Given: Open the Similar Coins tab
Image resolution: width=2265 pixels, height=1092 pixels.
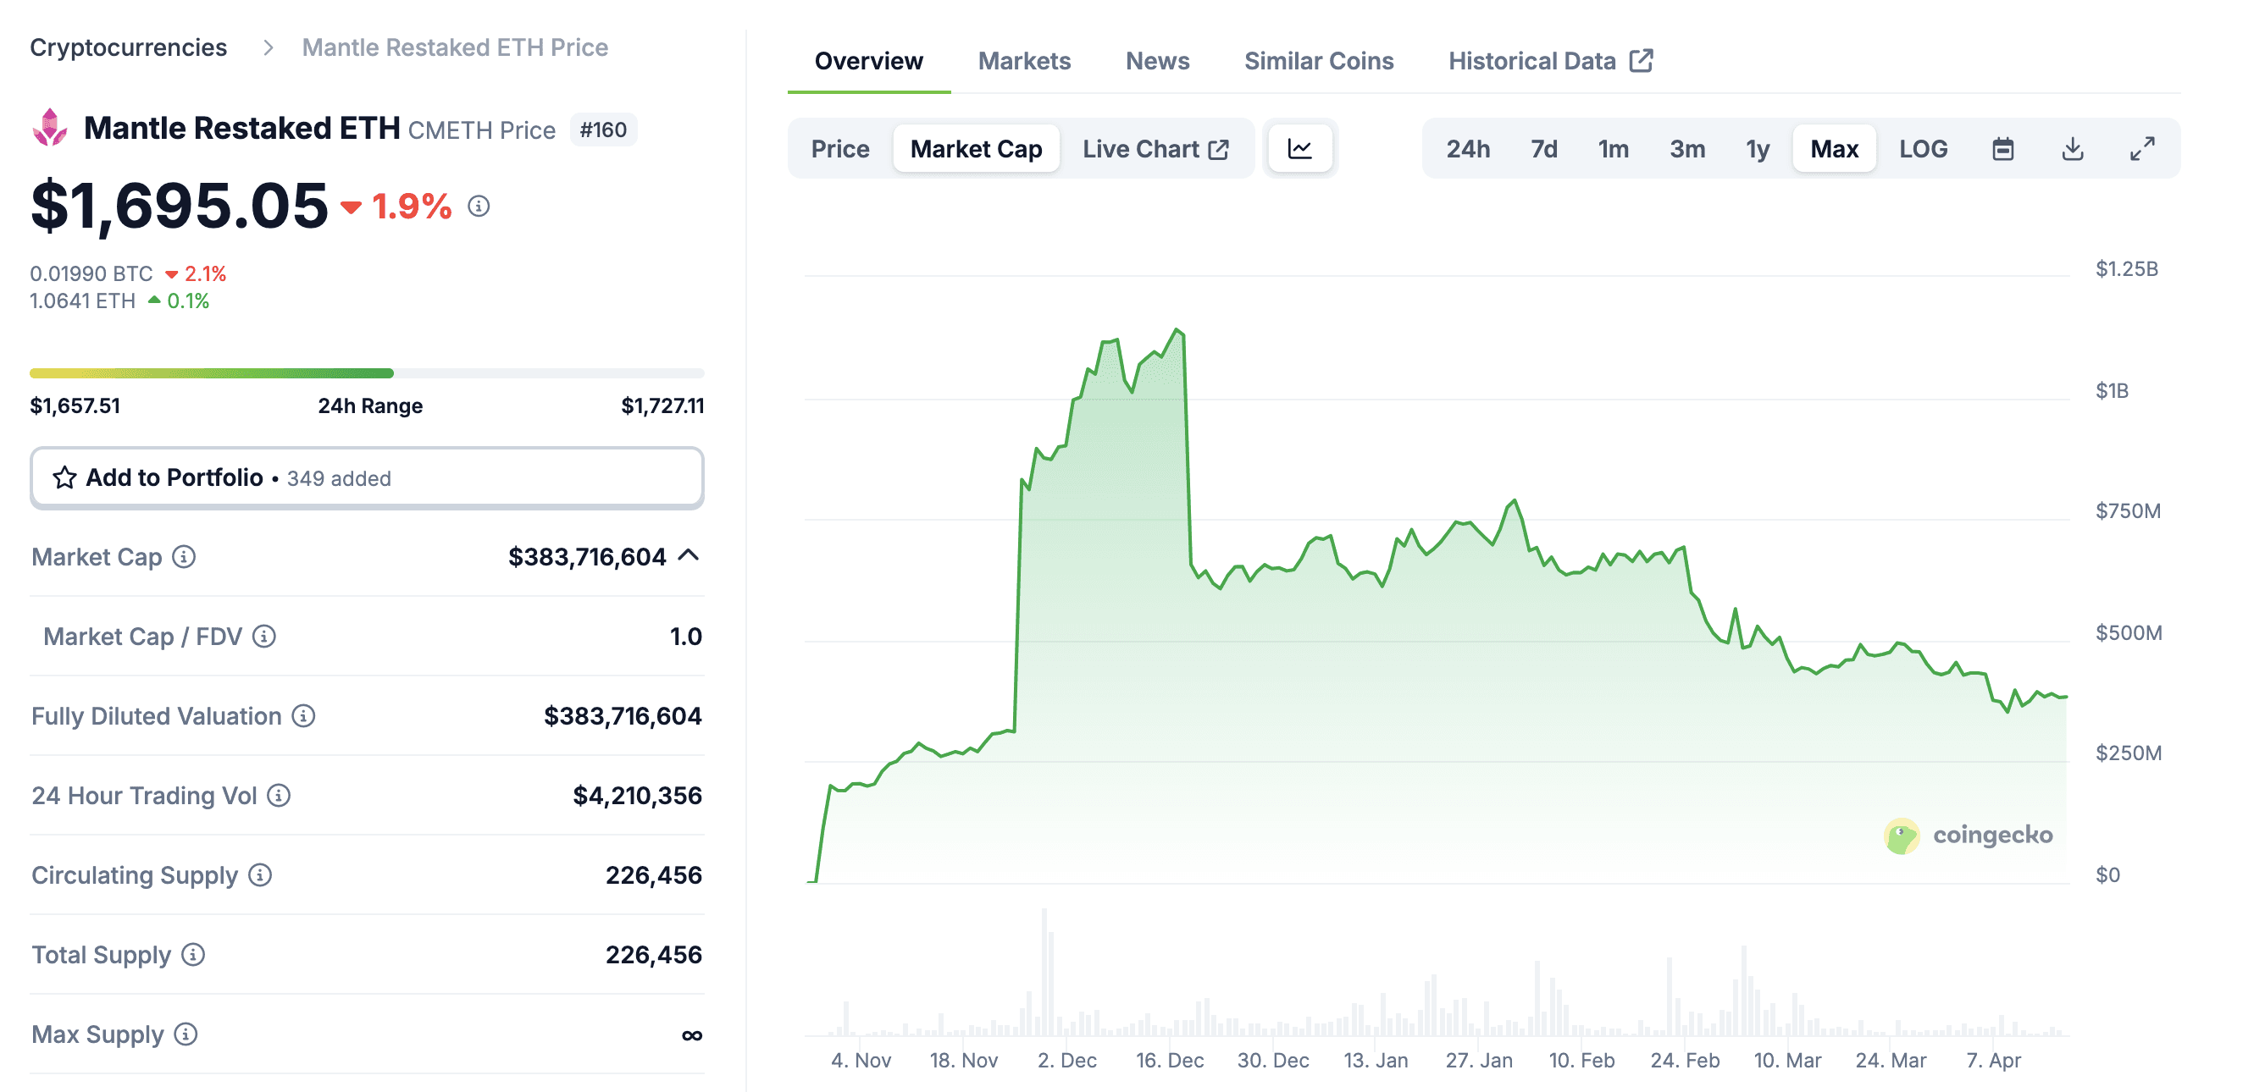Looking at the screenshot, I should (1318, 61).
